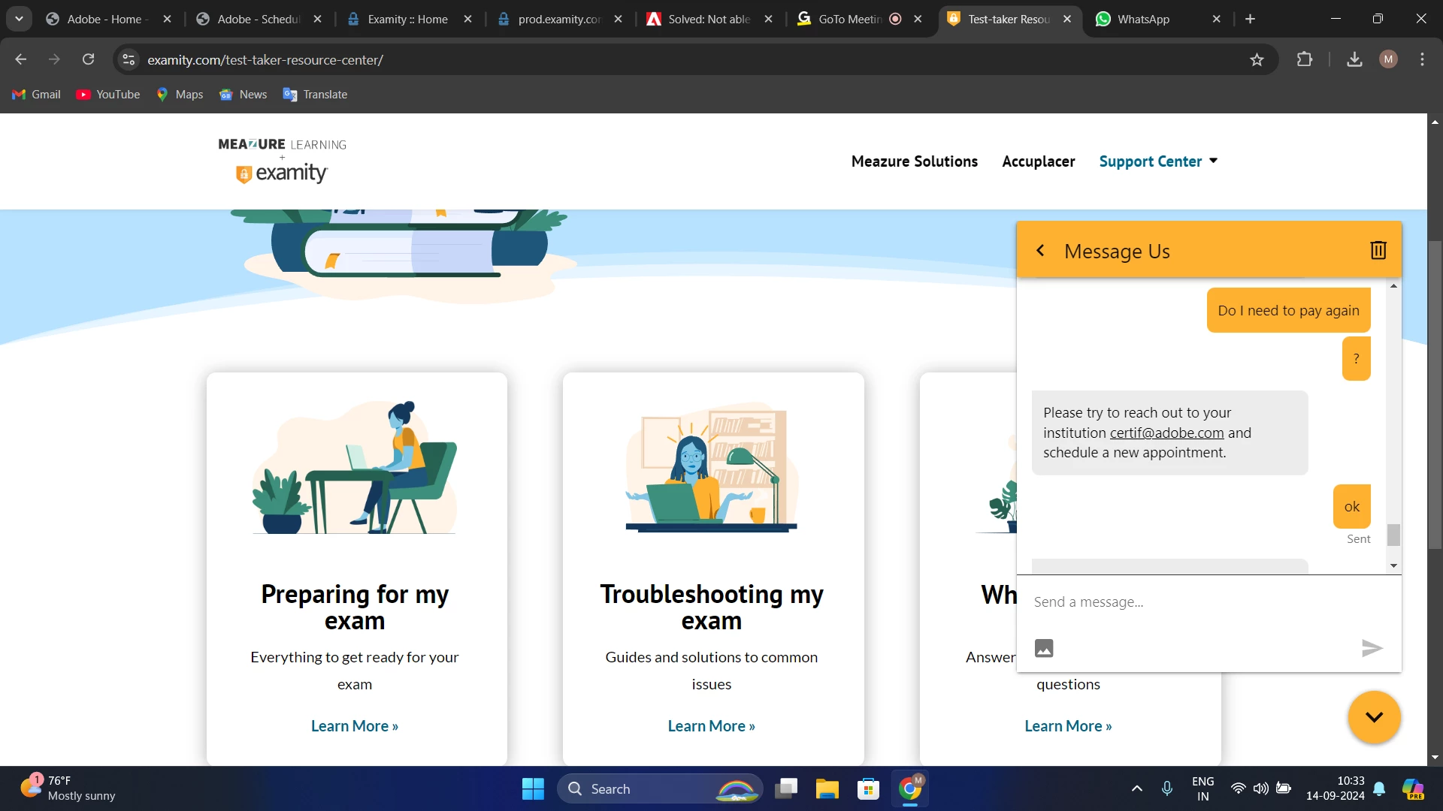Screen dimensions: 1443x811
Task: Switch to the WhatsApp browser tab
Action: click(1142, 20)
